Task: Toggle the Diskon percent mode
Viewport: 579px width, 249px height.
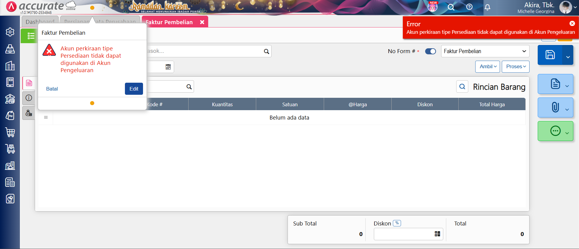Action: pos(397,223)
